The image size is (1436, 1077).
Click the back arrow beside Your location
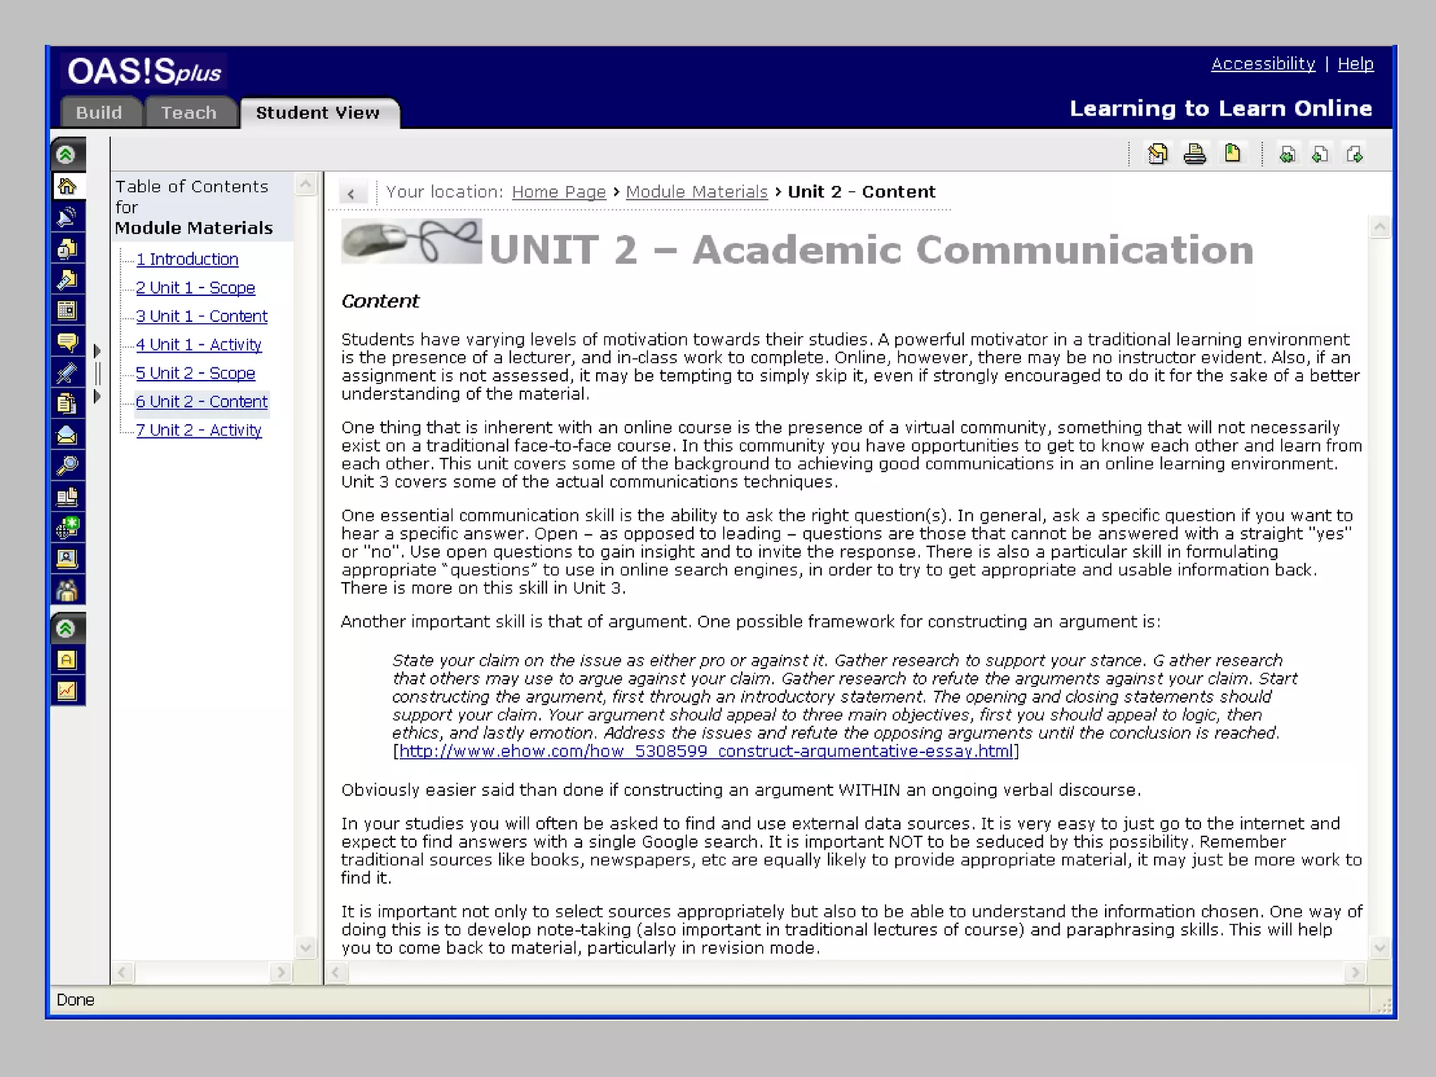coord(351,193)
